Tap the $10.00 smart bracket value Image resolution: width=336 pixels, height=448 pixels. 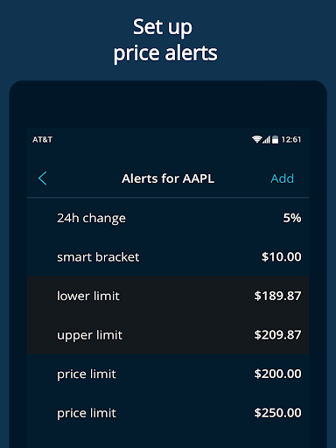[x=281, y=257]
